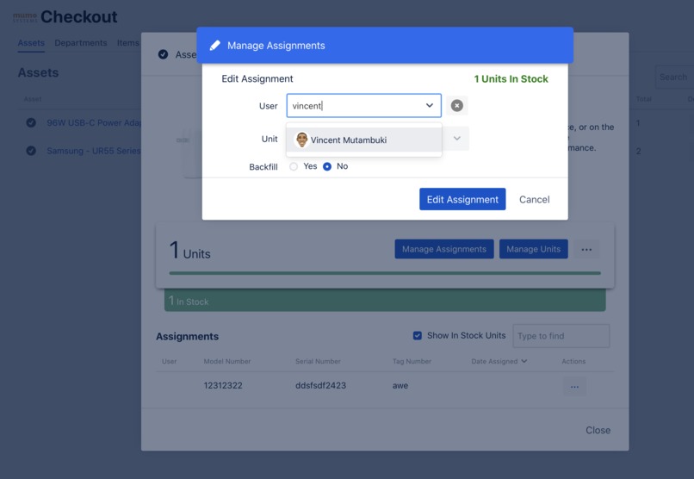694x479 pixels.
Task: Switch to the Departments tab
Action: [81, 43]
